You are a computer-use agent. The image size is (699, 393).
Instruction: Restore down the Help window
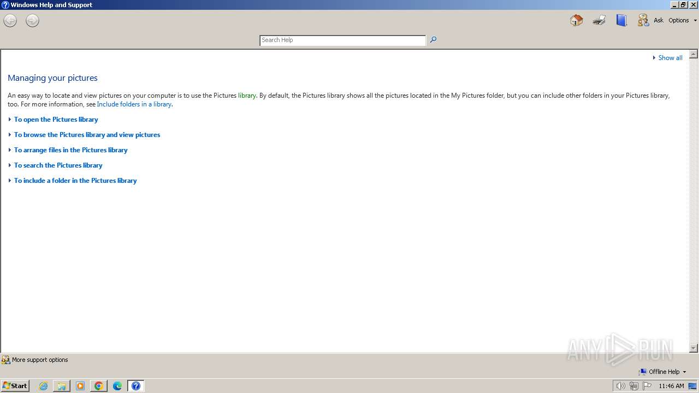click(683, 5)
